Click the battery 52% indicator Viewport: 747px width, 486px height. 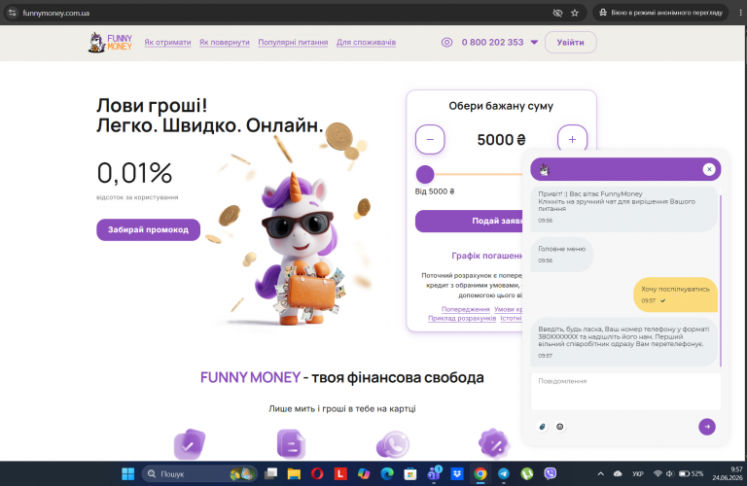691,473
